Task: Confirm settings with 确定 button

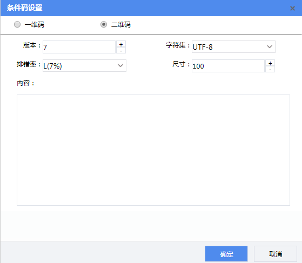Action: click(x=226, y=254)
